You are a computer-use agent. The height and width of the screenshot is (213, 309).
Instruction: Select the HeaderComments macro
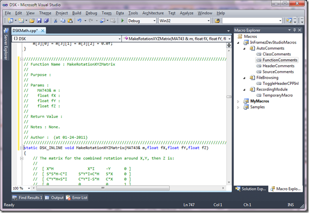tap(278, 66)
